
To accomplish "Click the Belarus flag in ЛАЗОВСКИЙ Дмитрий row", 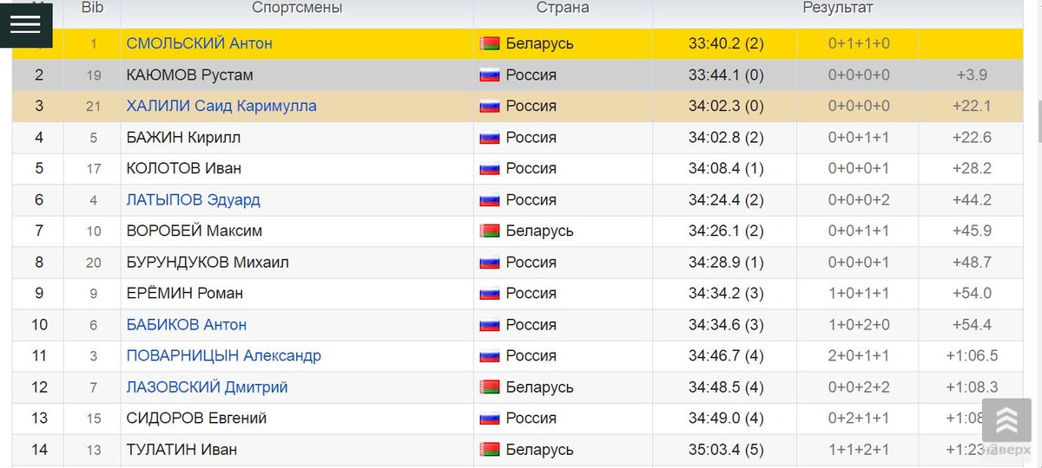I will (490, 387).
